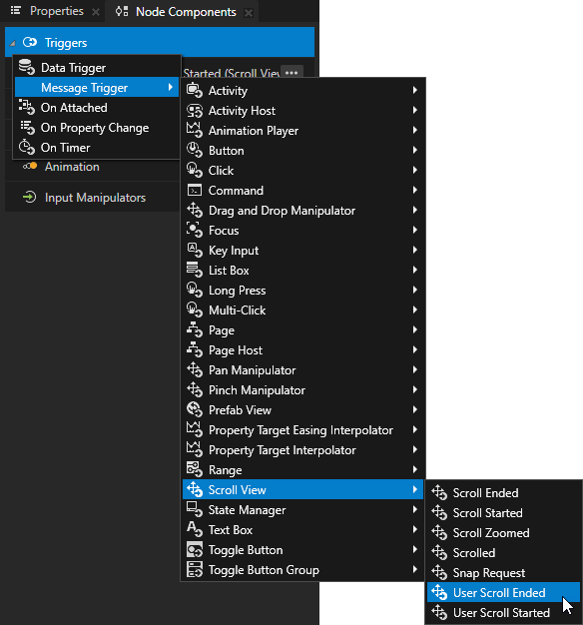583x625 pixels.
Task: Click the Button message icon
Action: click(195, 151)
